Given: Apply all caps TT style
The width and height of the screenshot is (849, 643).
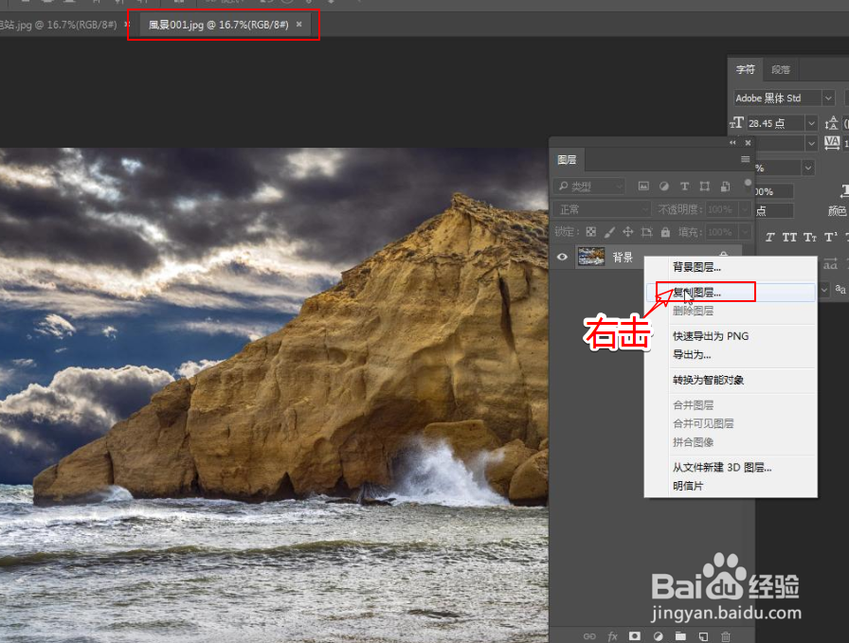Looking at the screenshot, I should 789,237.
